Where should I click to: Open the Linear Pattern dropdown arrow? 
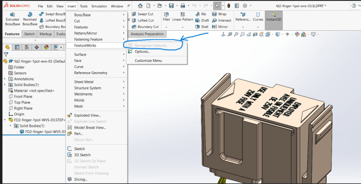pyautogui.click(x=183, y=27)
